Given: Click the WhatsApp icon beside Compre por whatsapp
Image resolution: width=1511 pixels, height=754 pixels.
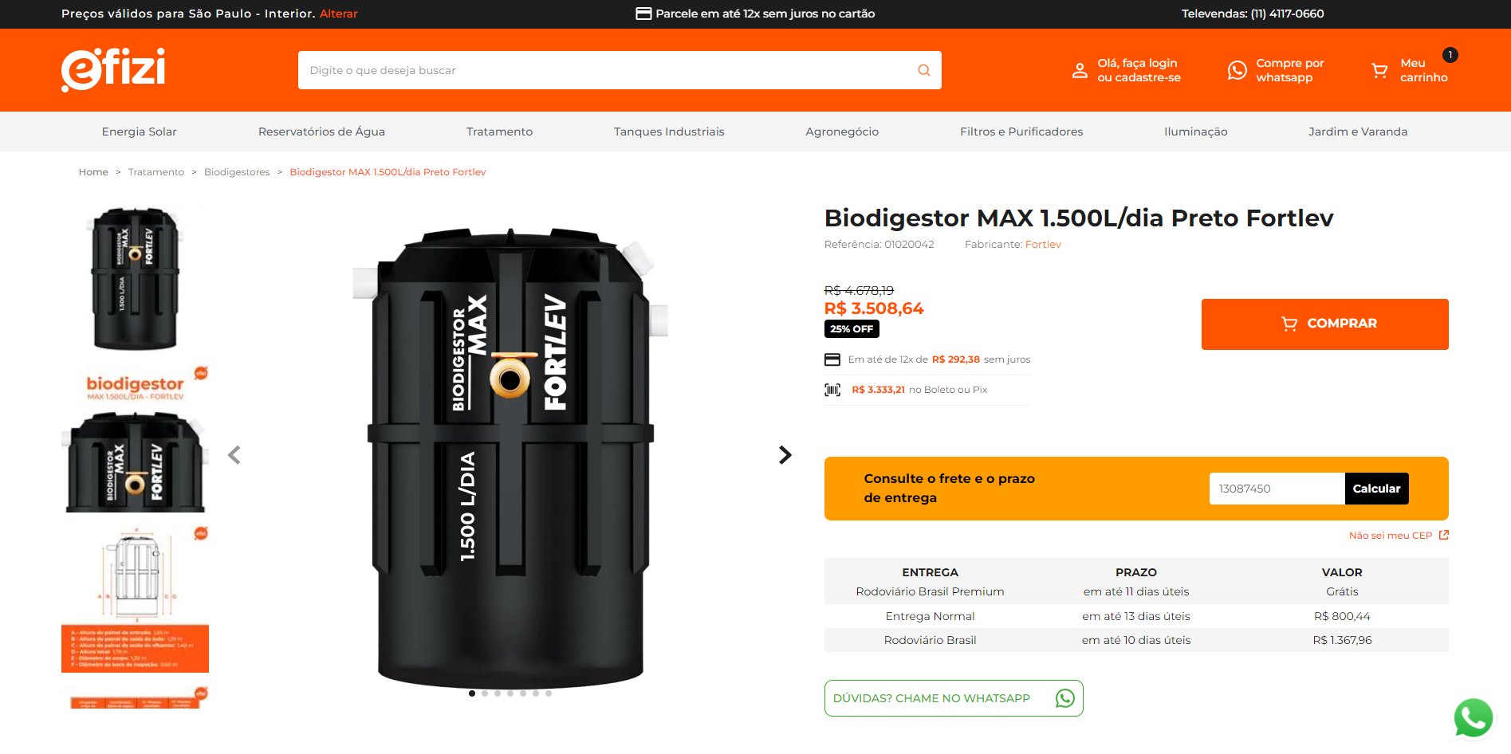Looking at the screenshot, I should [x=1238, y=70].
